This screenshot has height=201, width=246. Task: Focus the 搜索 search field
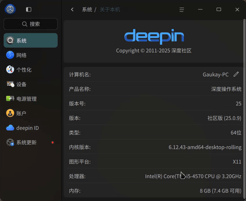(x=30, y=24)
